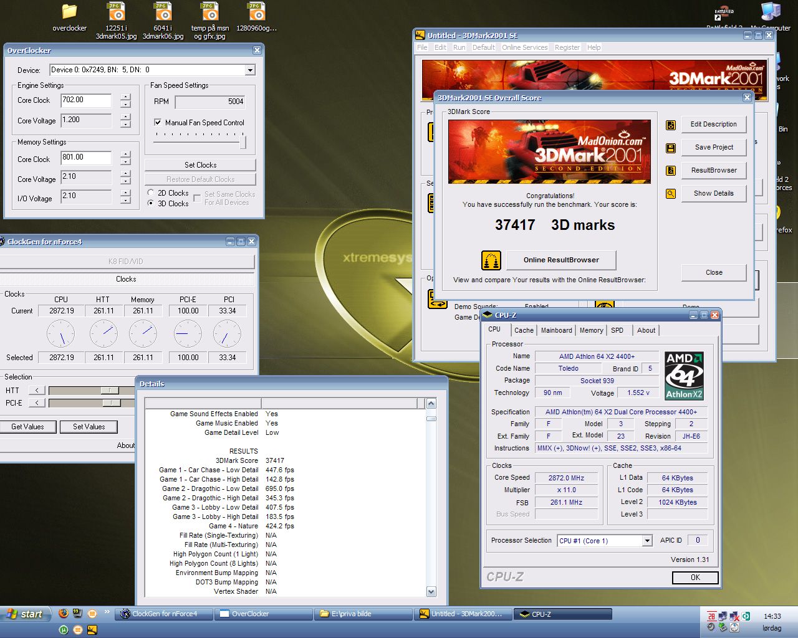Click the AMD Athlon X2 logo in CPU-Z

(684, 376)
